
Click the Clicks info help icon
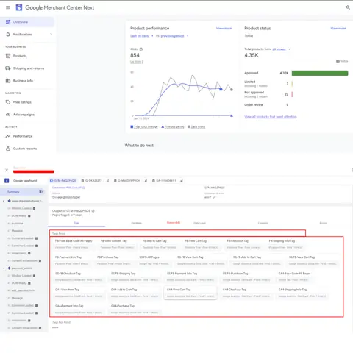(x=141, y=49)
